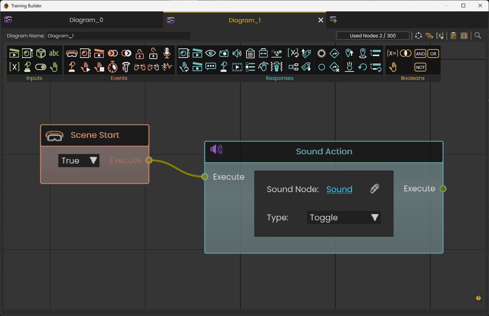Add a new diagram tab
The image size is (489, 316).
point(333,19)
